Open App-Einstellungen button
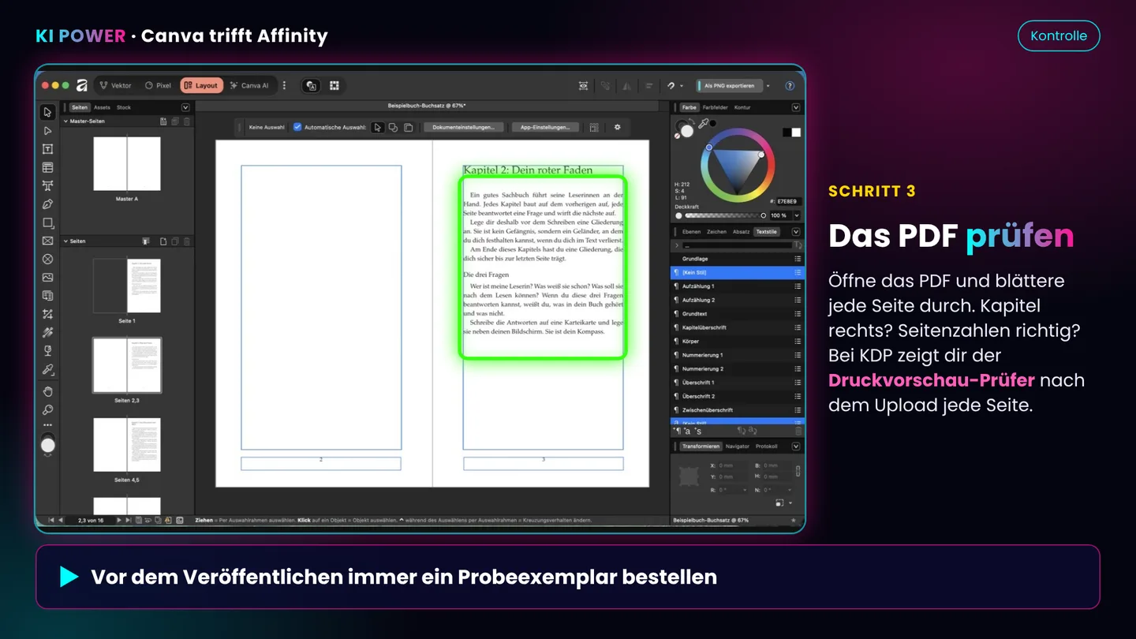1136x639 pixels. pyautogui.click(x=545, y=127)
